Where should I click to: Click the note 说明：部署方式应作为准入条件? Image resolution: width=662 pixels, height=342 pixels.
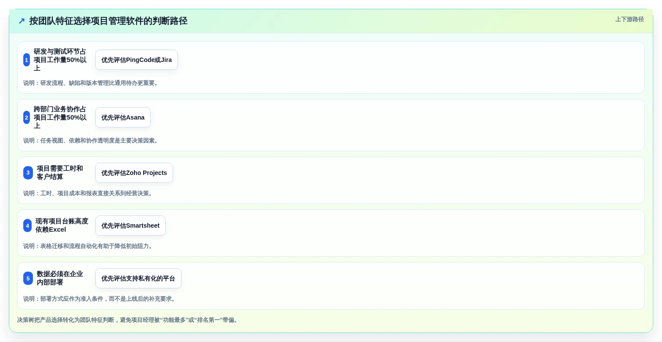(x=100, y=299)
